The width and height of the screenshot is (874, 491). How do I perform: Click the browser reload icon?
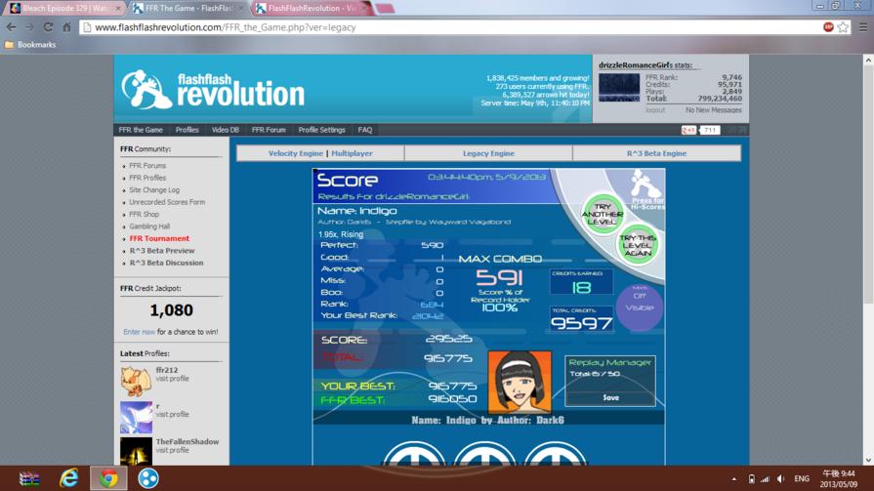[48, 27]
